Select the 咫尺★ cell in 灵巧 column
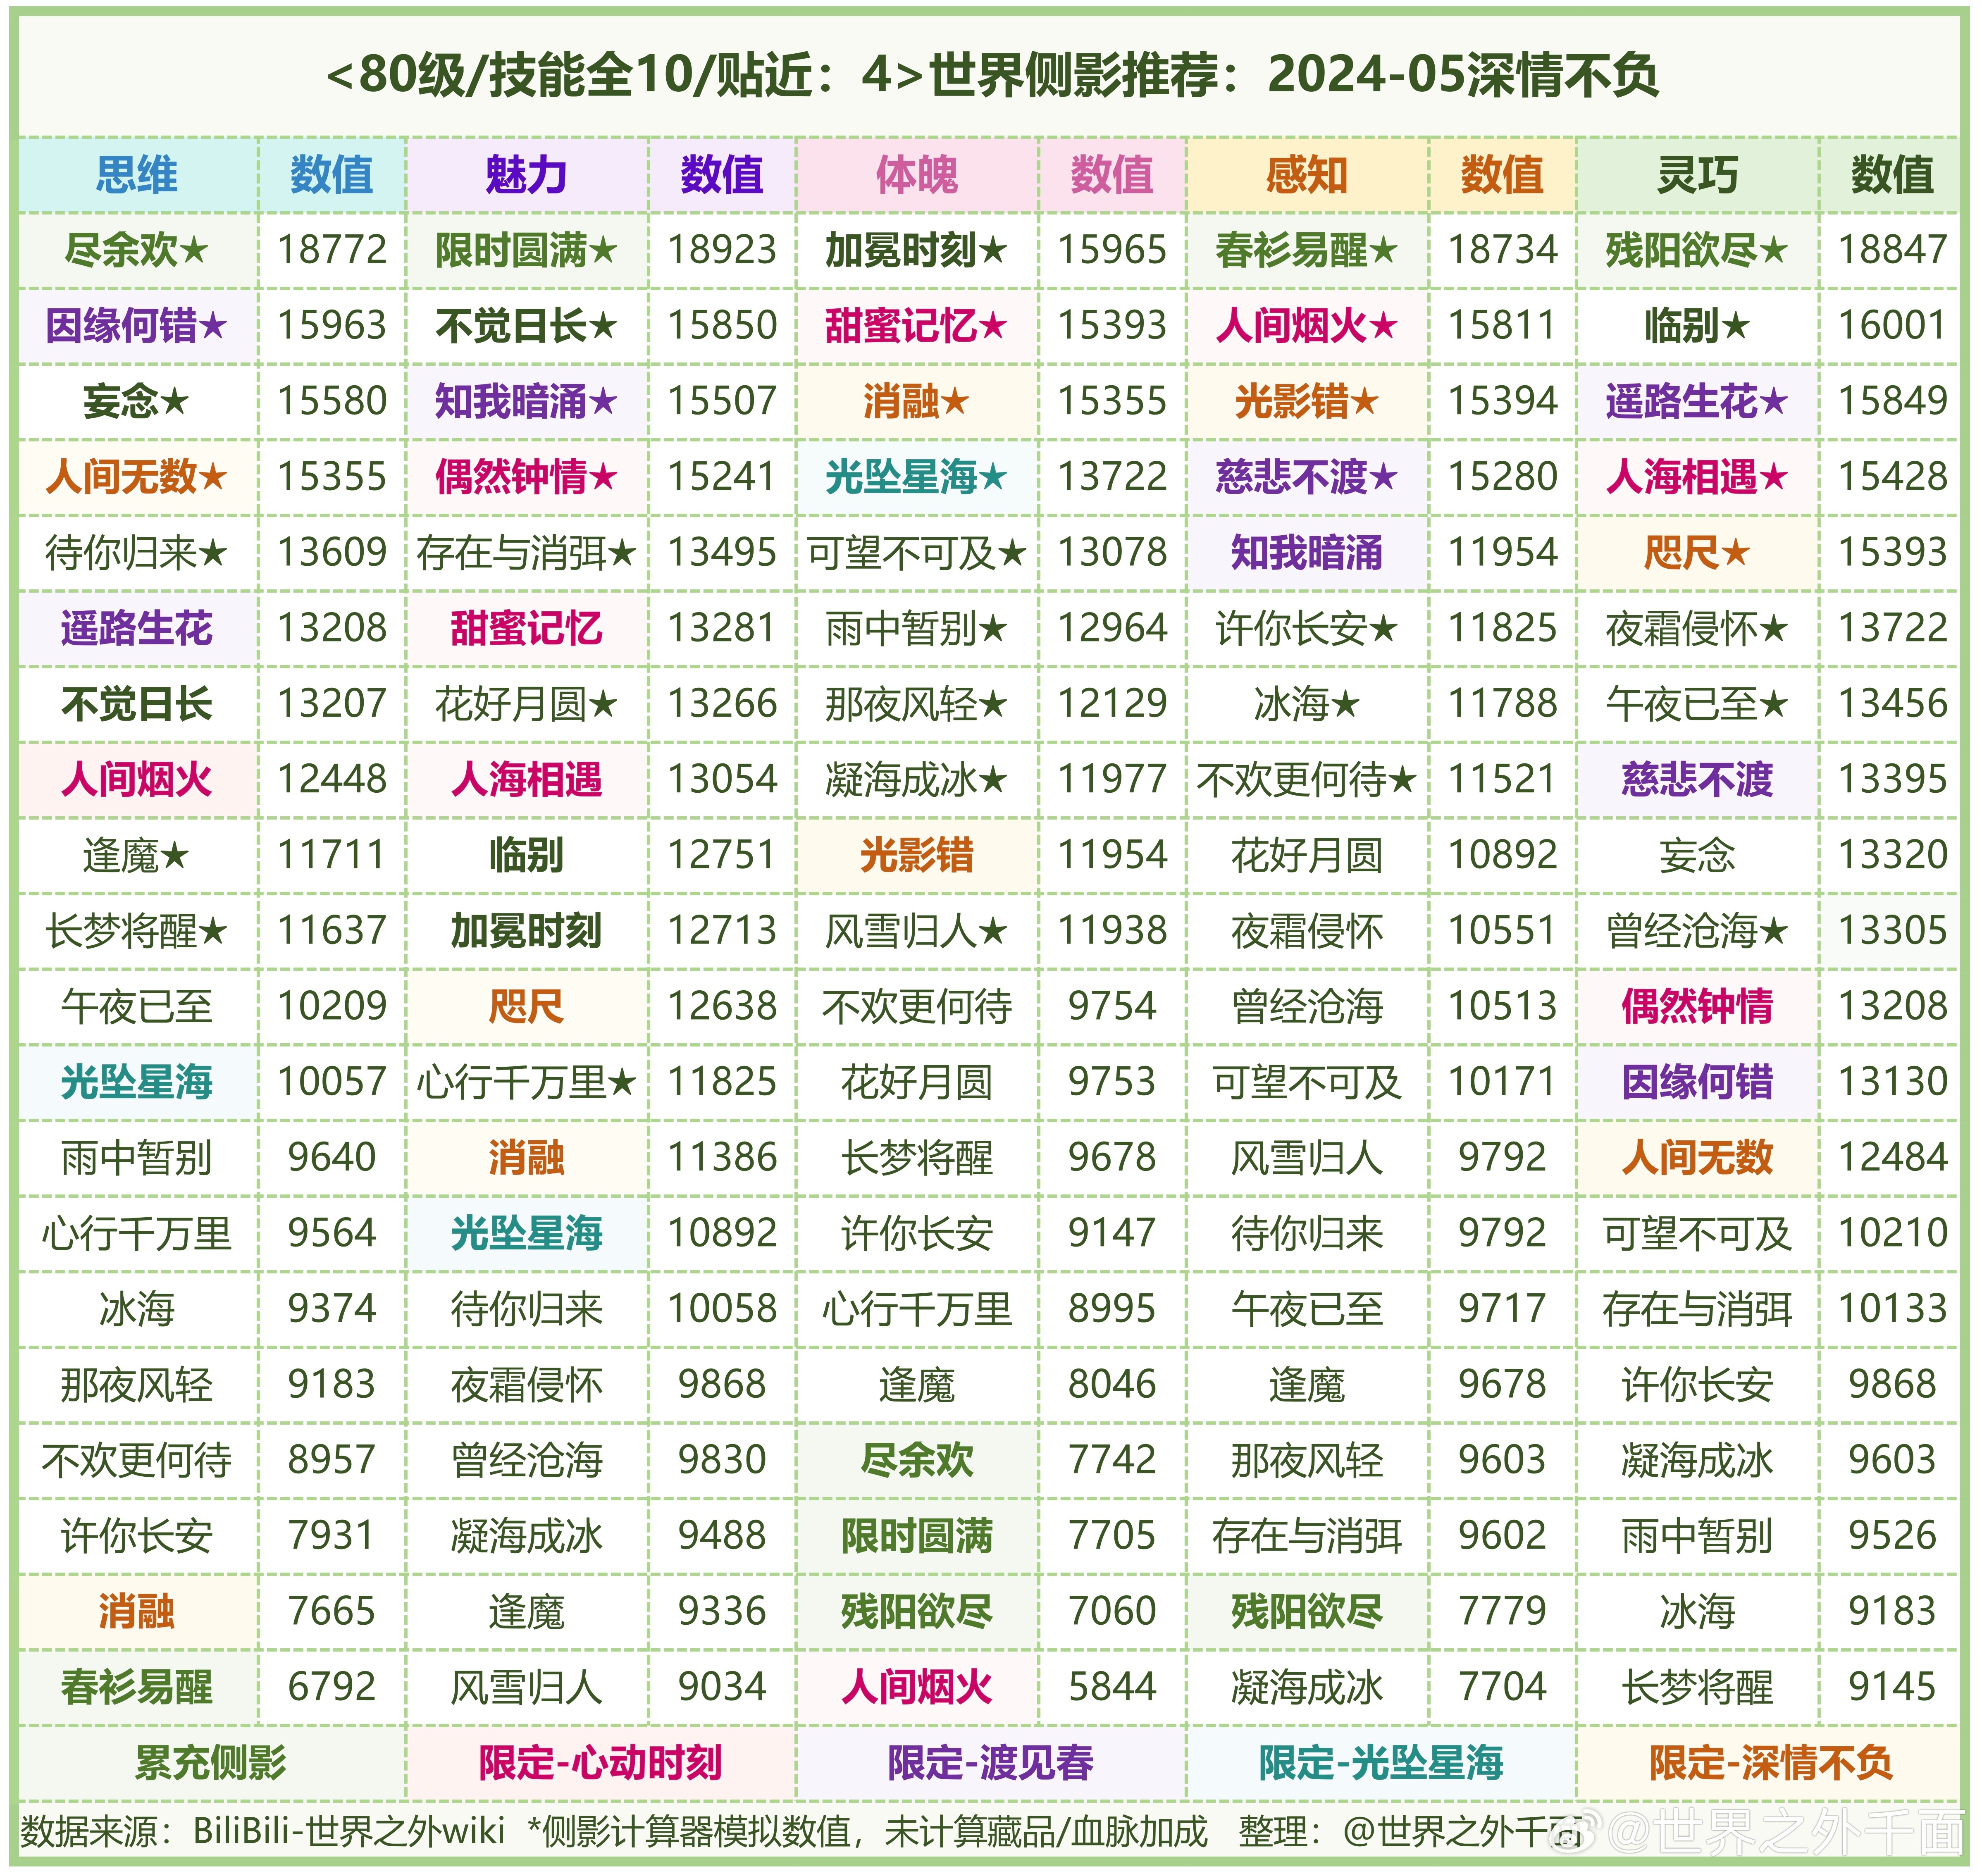This screenshot has width=1982, height=1876. click(1697, 553)
